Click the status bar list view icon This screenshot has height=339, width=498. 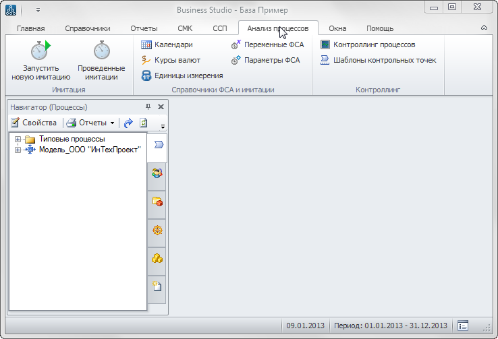[x=463, y=326]
